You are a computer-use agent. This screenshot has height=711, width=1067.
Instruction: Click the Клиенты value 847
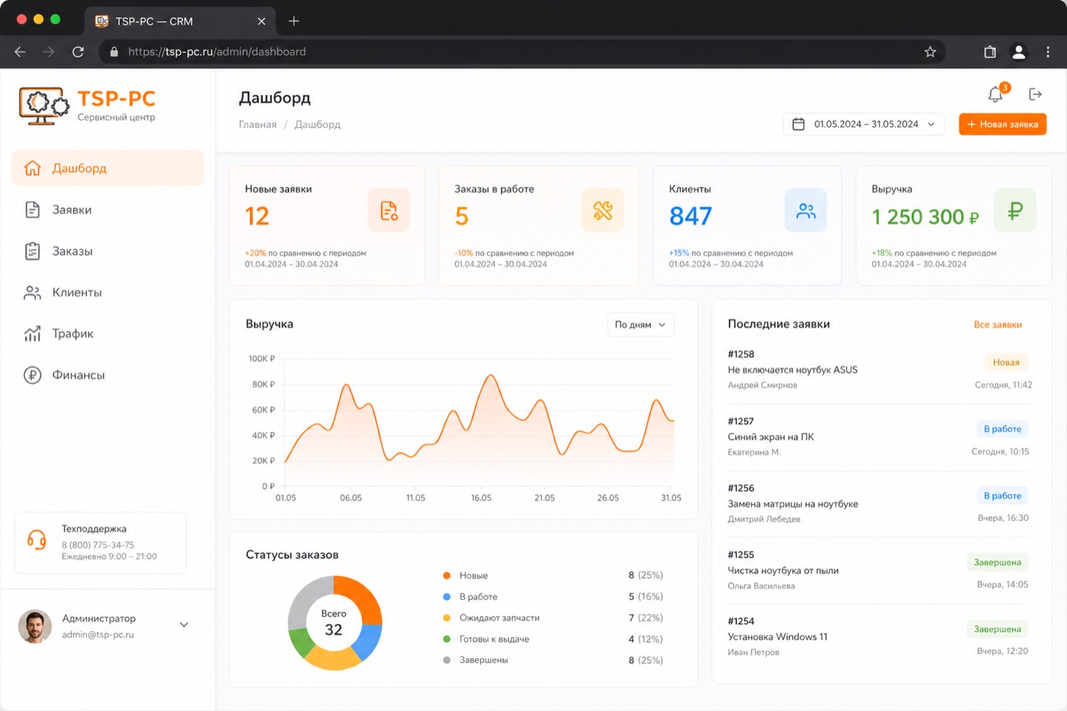pos(691,216)
